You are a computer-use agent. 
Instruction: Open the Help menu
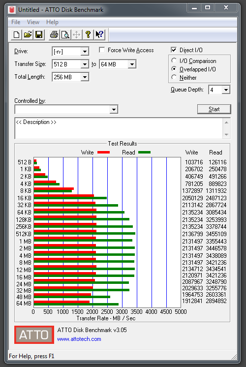pos(52,22)
